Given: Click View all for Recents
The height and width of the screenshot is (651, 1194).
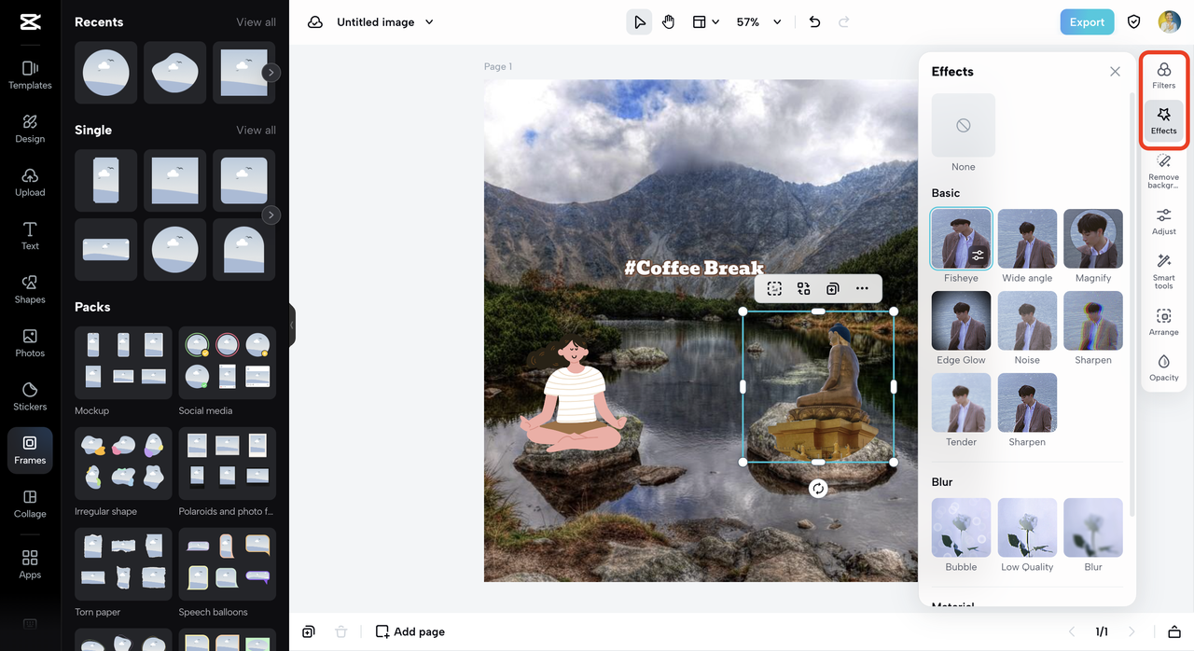Looking at the screenshot, I should 256,22.
